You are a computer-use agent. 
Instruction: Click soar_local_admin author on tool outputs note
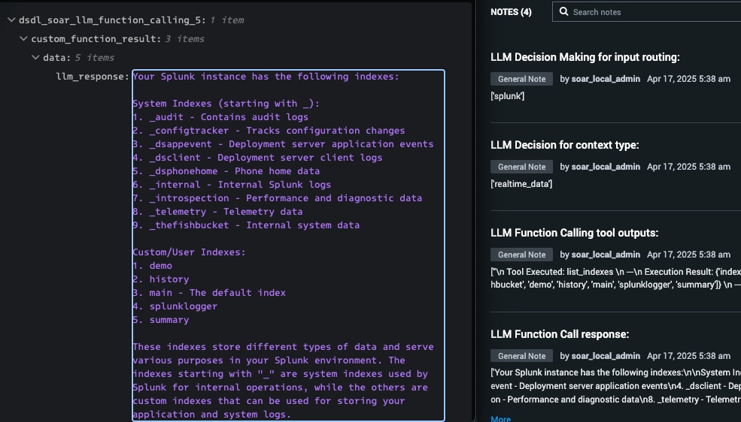(x=606, y=255)
